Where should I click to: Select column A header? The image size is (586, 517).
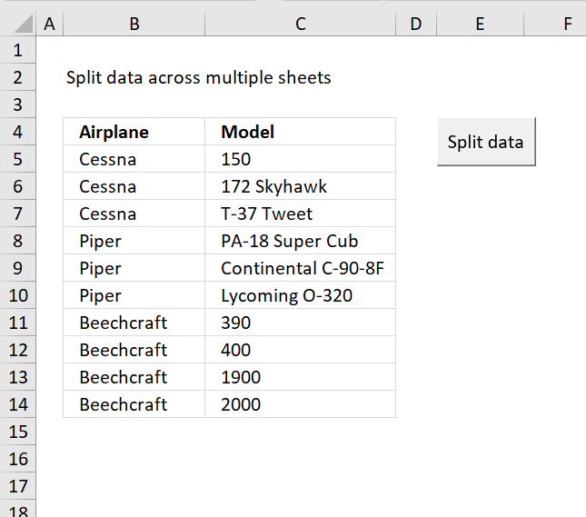click(x=50, y=24)
